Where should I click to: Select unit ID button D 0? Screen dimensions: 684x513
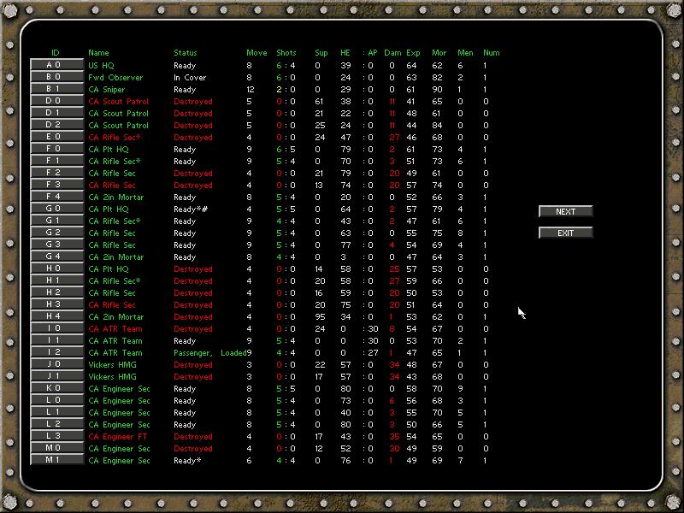click(x=56, y=101)
